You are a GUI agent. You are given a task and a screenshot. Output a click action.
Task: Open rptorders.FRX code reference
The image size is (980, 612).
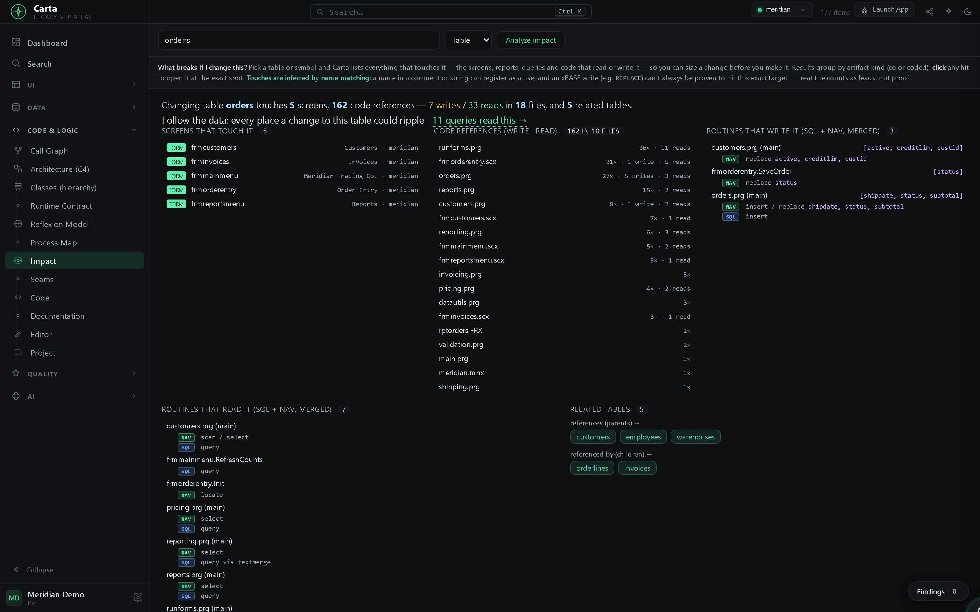click(x=564, y=331)
